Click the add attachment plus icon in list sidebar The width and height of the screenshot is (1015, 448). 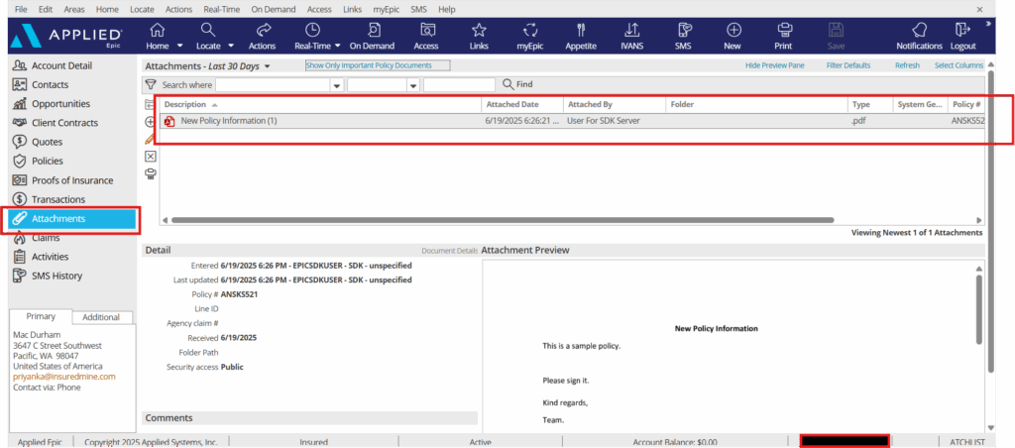151,121
